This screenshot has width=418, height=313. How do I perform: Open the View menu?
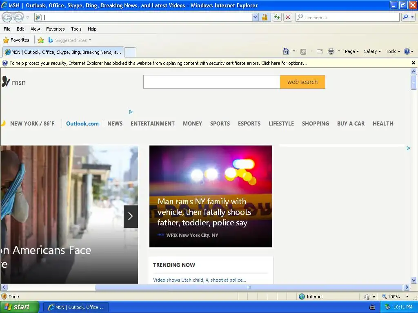point(35,29)
